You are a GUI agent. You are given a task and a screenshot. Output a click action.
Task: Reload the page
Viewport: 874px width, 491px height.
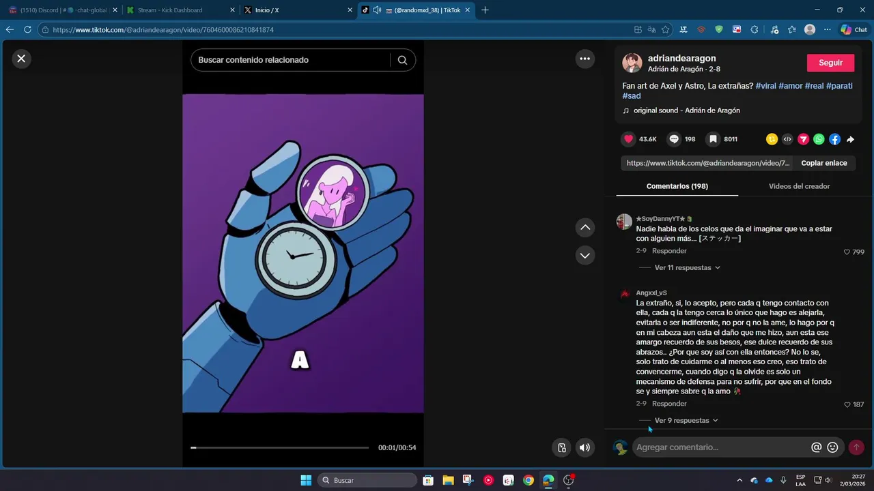[x=28, y=30]
